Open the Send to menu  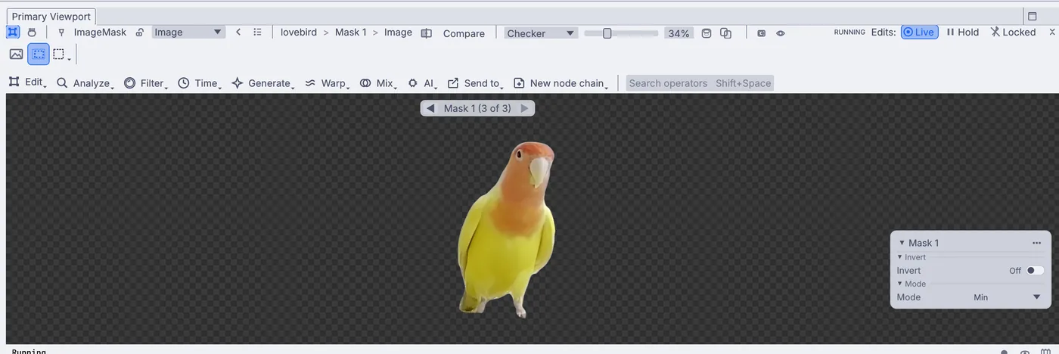coord(476,82)
